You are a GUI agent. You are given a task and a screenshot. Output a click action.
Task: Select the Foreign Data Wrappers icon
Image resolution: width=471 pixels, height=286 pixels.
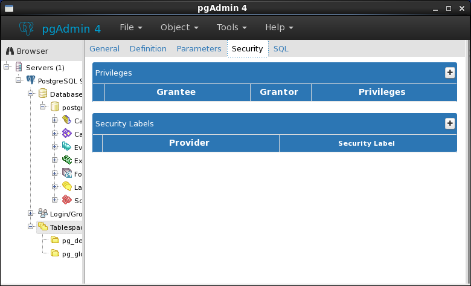[66, 173]
